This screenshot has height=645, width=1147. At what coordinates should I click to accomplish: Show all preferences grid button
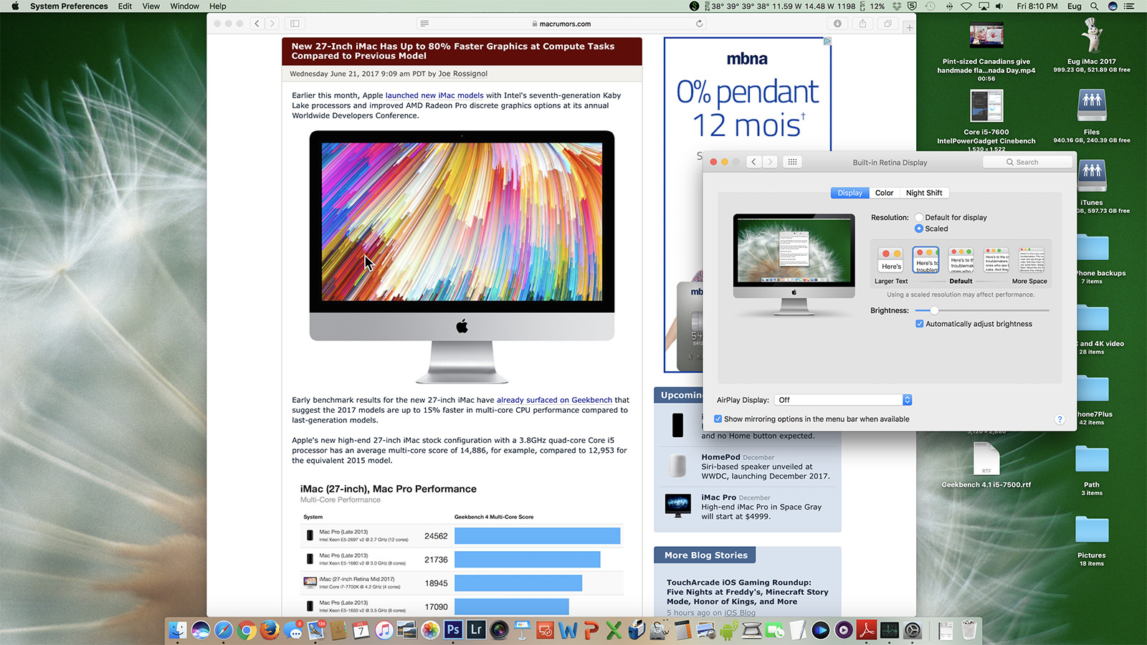[x=792, y=162]
